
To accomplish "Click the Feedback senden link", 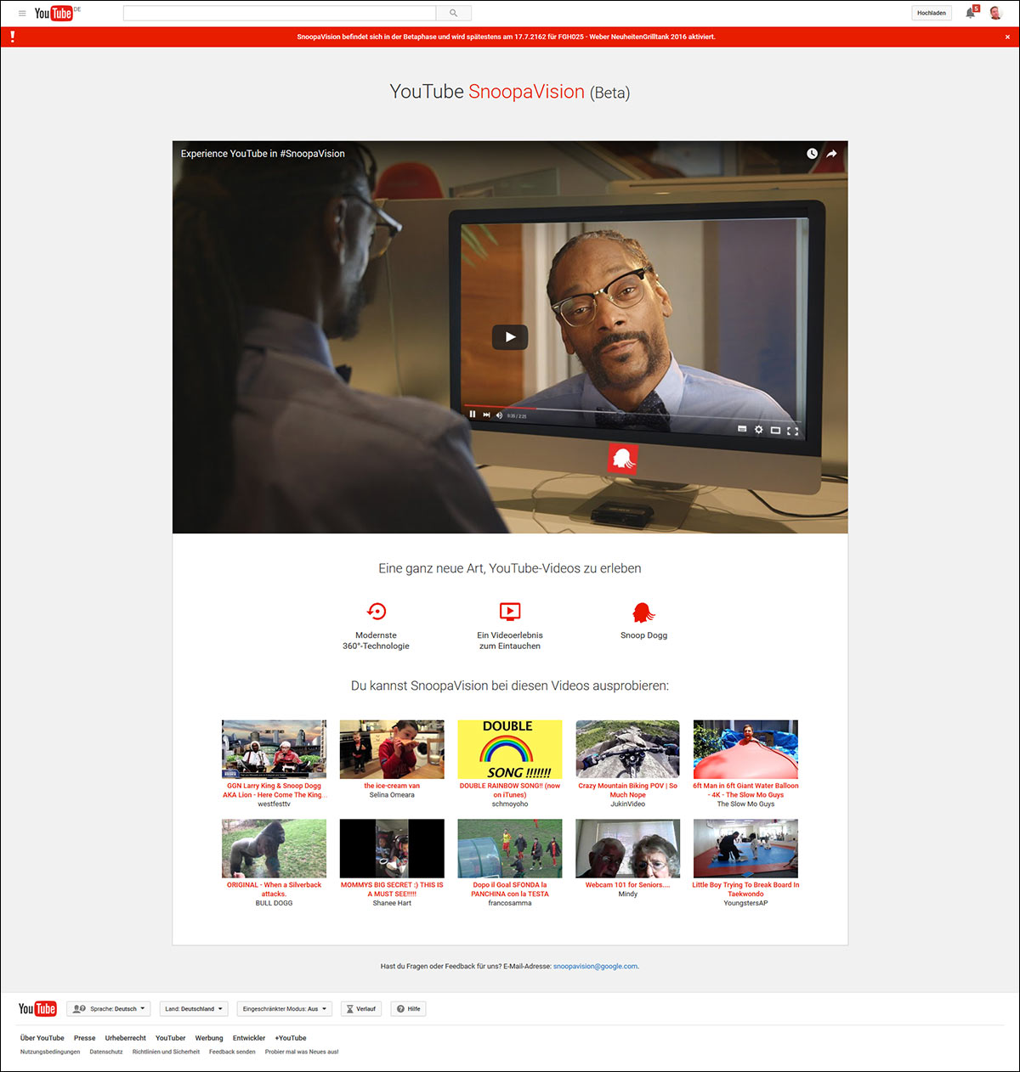I will tap(232, 1052).
